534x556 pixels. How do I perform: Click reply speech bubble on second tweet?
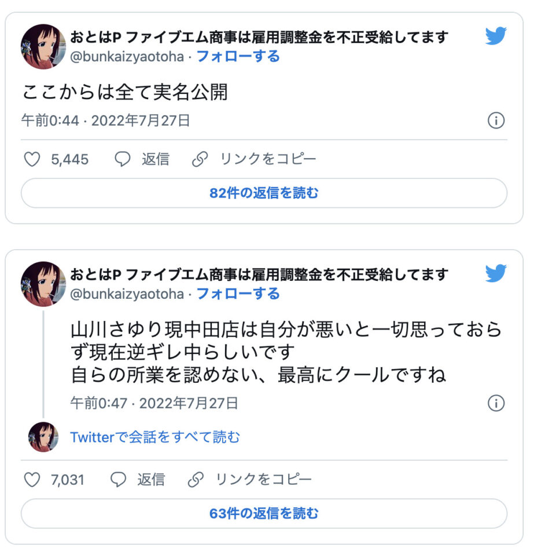point(118,480)
